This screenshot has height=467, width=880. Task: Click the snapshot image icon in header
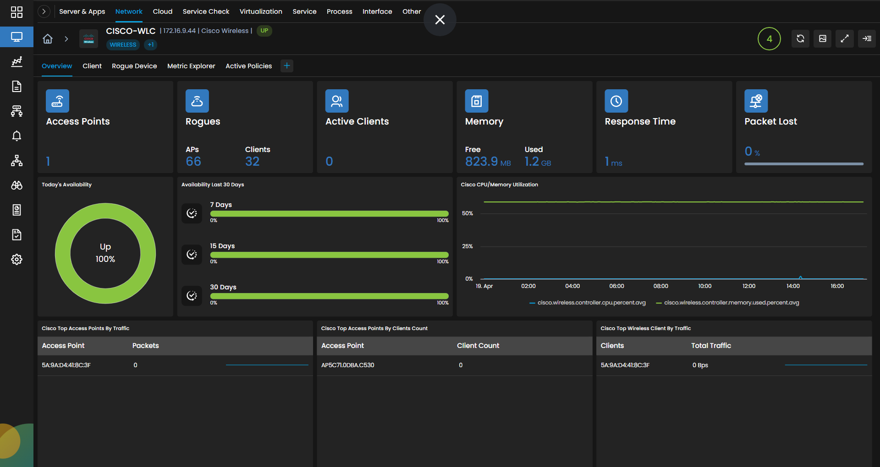[822, 38]
